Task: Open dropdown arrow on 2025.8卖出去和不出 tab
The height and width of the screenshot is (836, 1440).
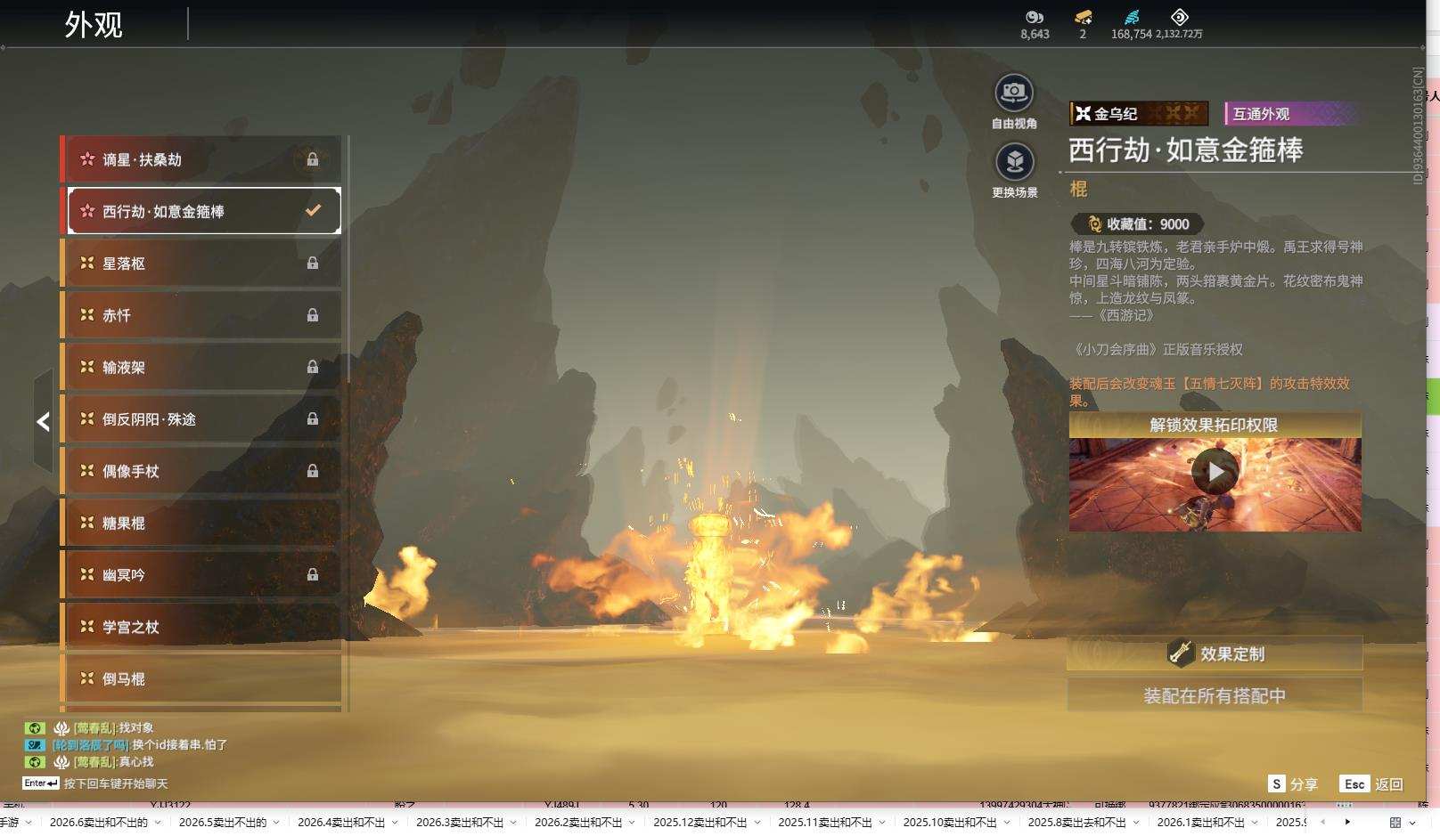Action: point(1136,823)
